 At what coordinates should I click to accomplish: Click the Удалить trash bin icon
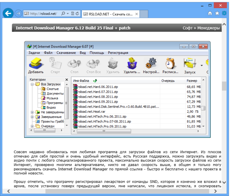(113, 65)
